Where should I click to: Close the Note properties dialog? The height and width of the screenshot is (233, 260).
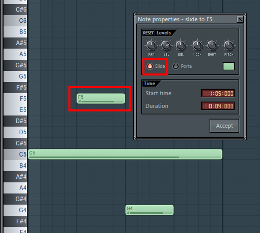coord(240,19)
